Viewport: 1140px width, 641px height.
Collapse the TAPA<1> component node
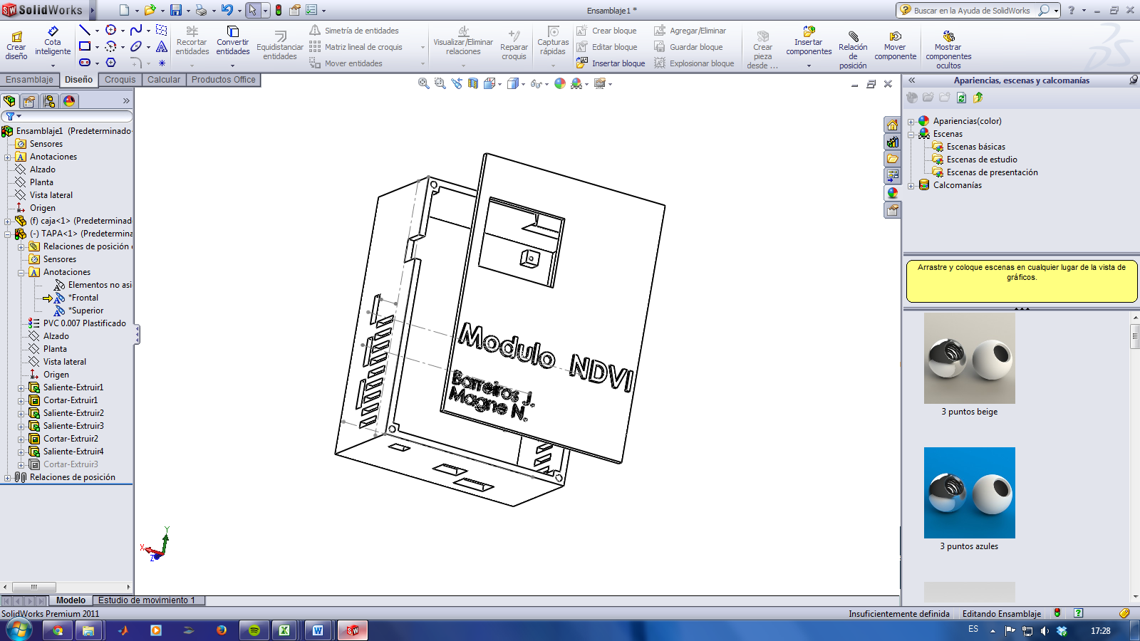(x=7, y=234)
